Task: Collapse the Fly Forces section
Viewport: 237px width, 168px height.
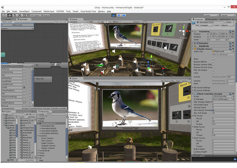Action: click(193, 116)
